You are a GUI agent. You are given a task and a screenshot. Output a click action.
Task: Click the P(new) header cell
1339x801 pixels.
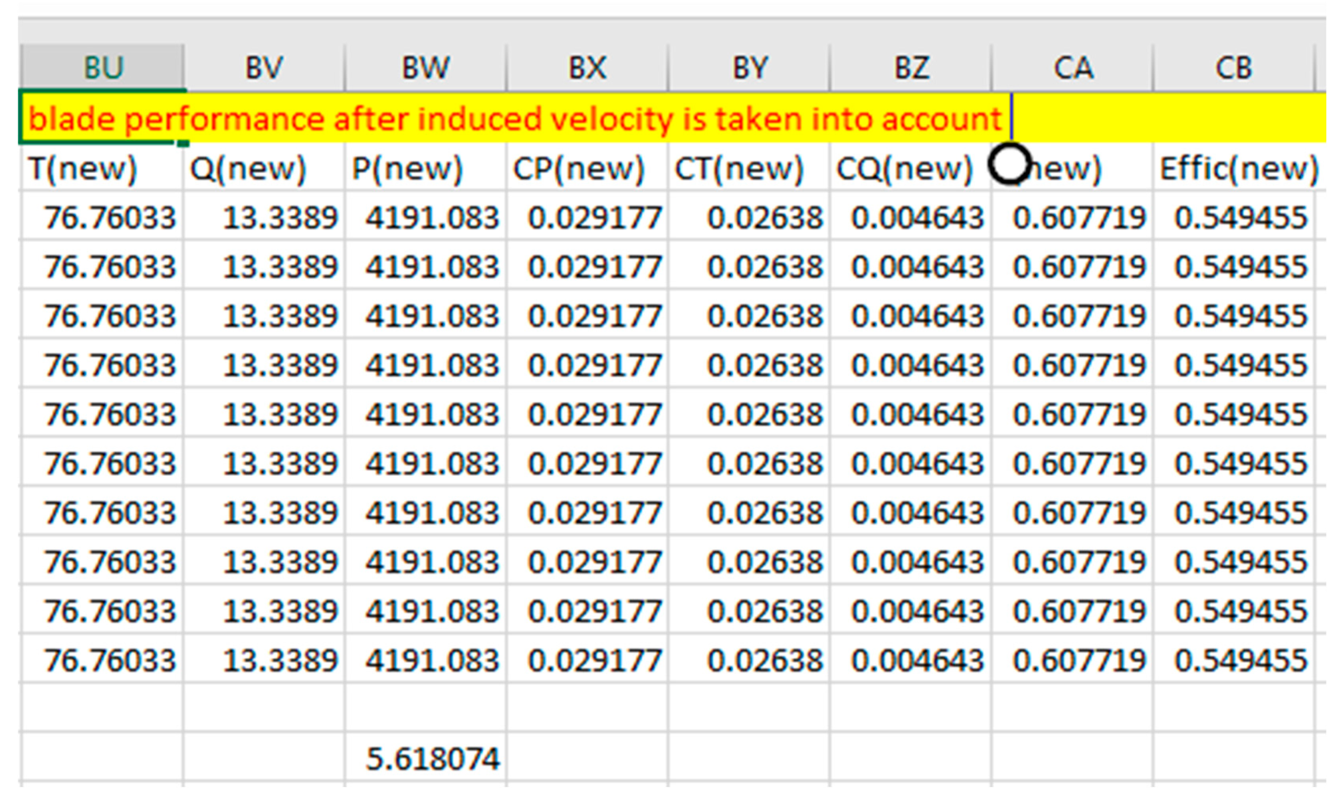click(408, 168)
